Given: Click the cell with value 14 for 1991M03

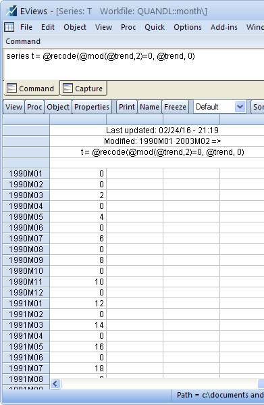Looking at the screenshot, I should 78,325.
